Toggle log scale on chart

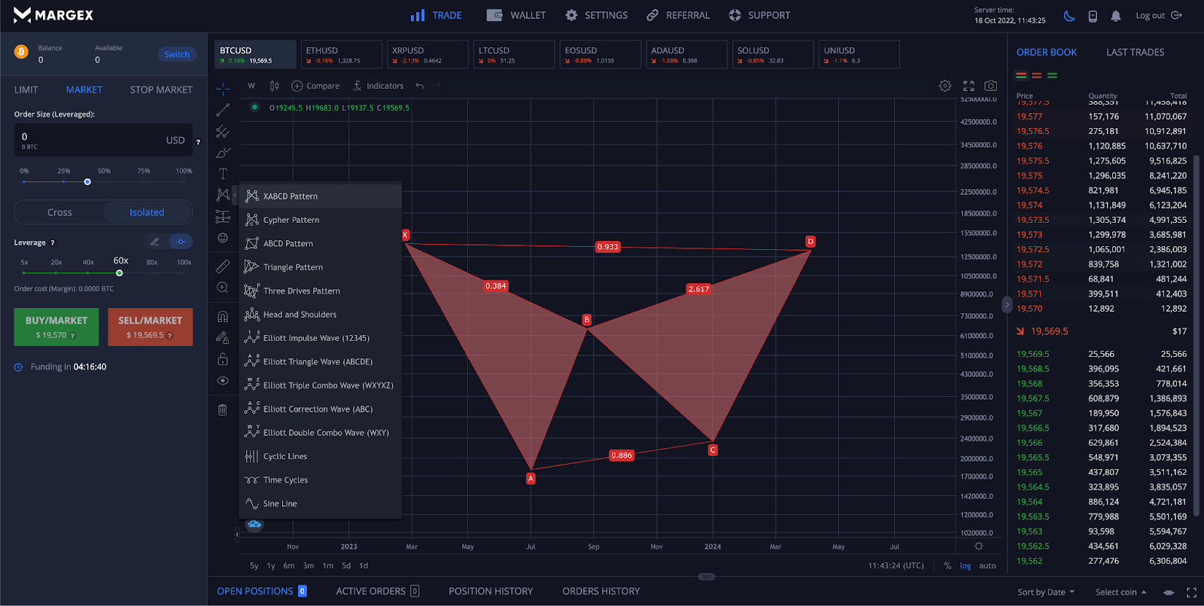[965, 565]
